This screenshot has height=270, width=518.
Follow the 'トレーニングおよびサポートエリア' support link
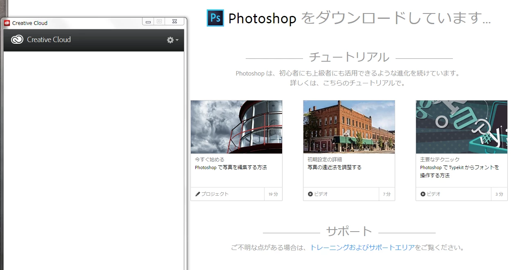click(x=362, y=248)
